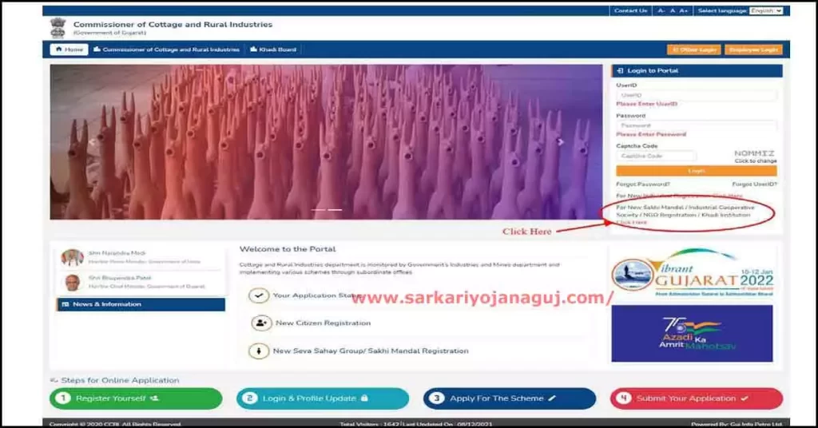Click the New Citizen Registration person icon
The height and width of the screenshot is (428, 818).
tap(260, 323)
